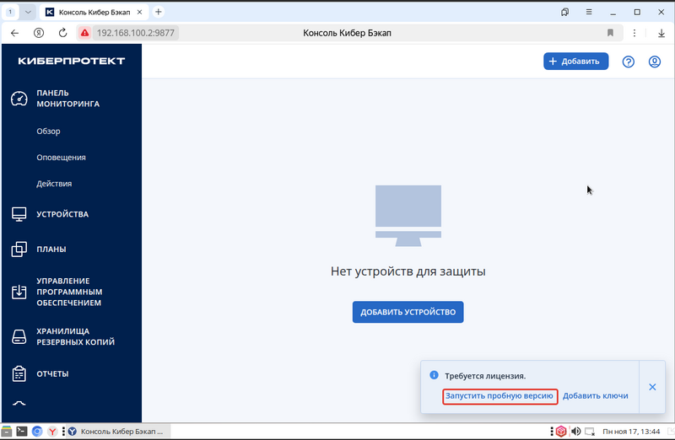Open the Панель мониторинга gauge icon
675x440 pixels.
click(19, 99)
